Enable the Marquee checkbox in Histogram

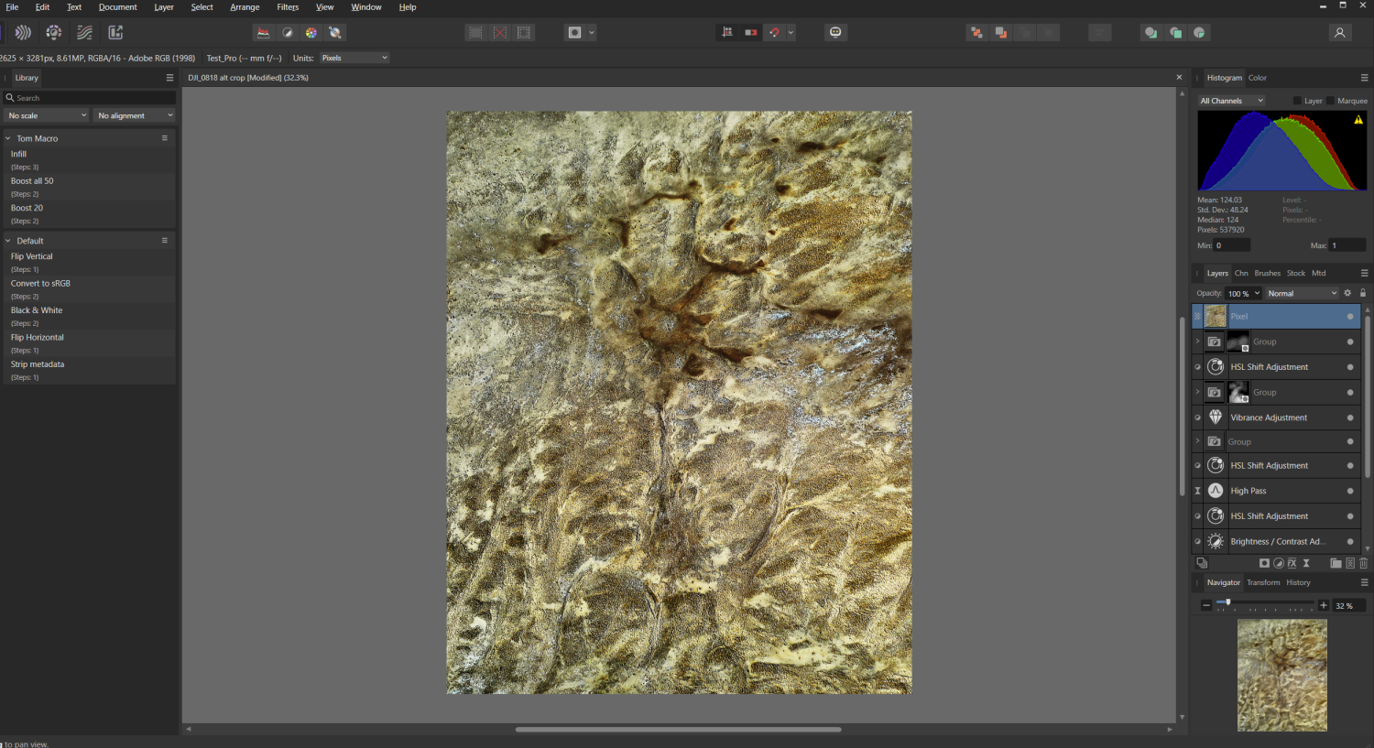1331,101
